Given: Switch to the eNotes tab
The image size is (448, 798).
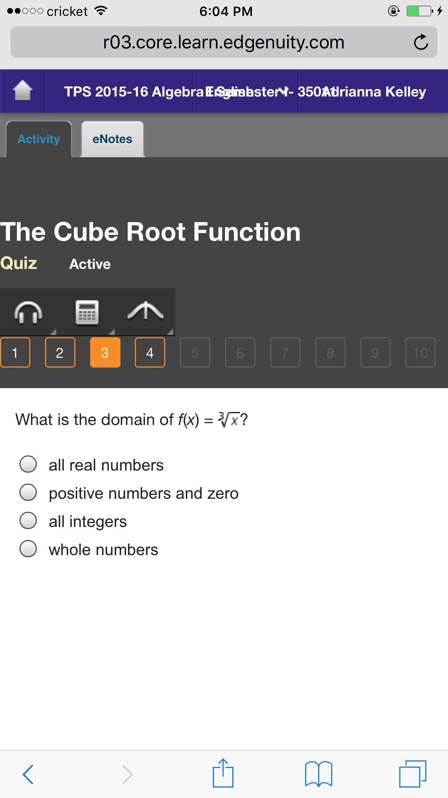Looking at the screenshot, I should click(x=112, y=139).
